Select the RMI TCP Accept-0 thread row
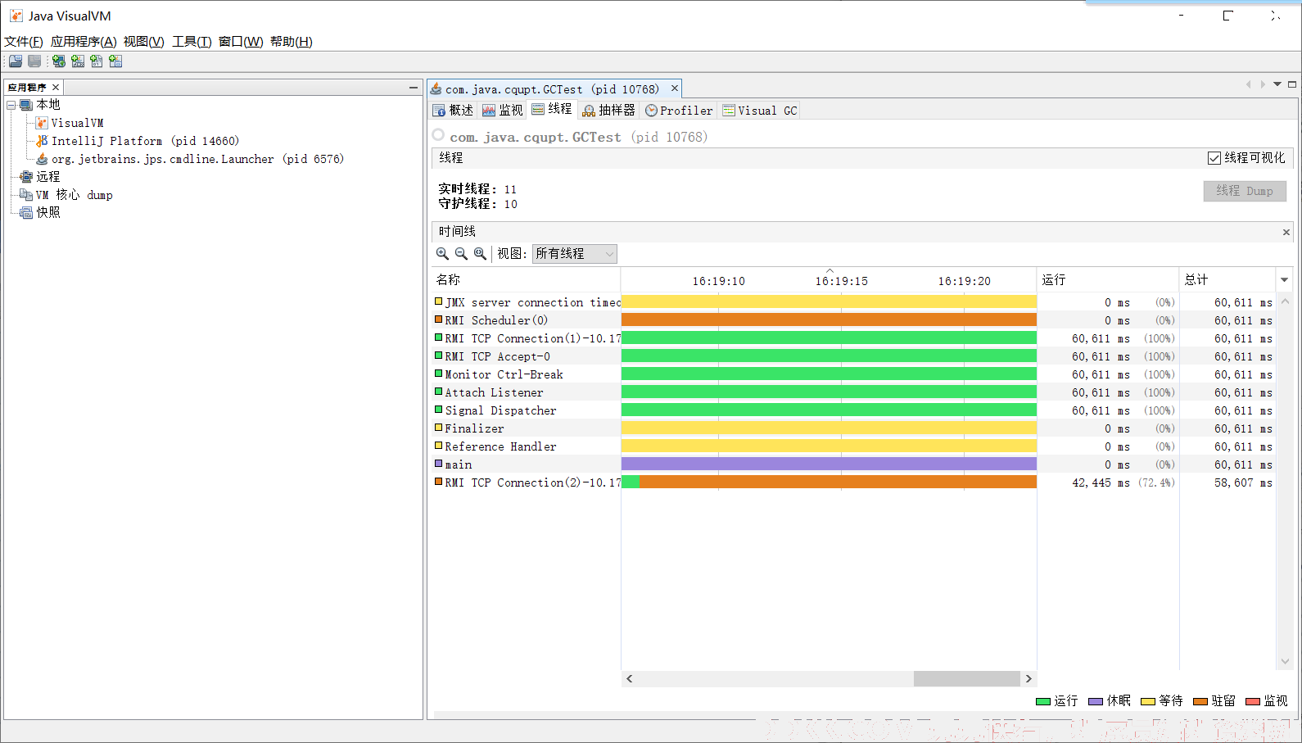1302x743 pixels. (853, 356)
